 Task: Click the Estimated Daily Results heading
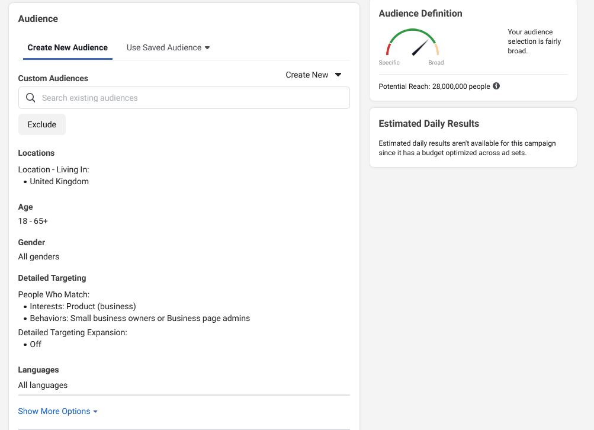coord(429,124)
